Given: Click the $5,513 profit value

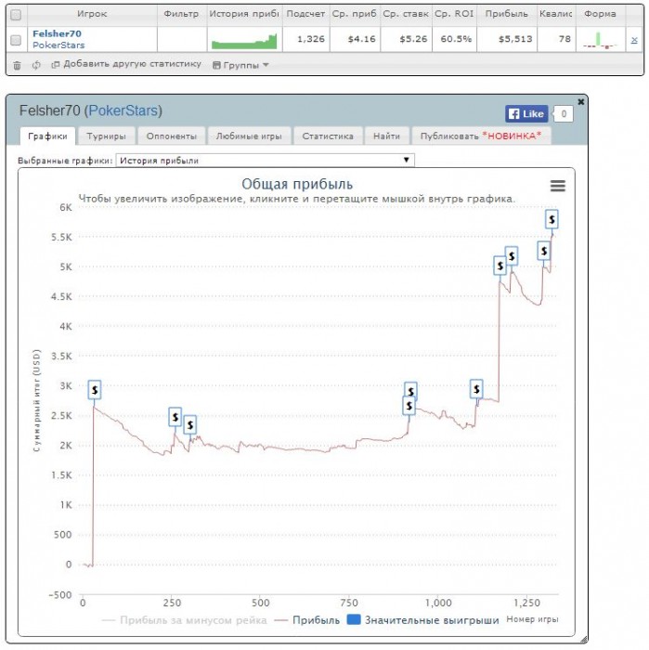Looking at the screenshot, I should (x=515, y=39).
